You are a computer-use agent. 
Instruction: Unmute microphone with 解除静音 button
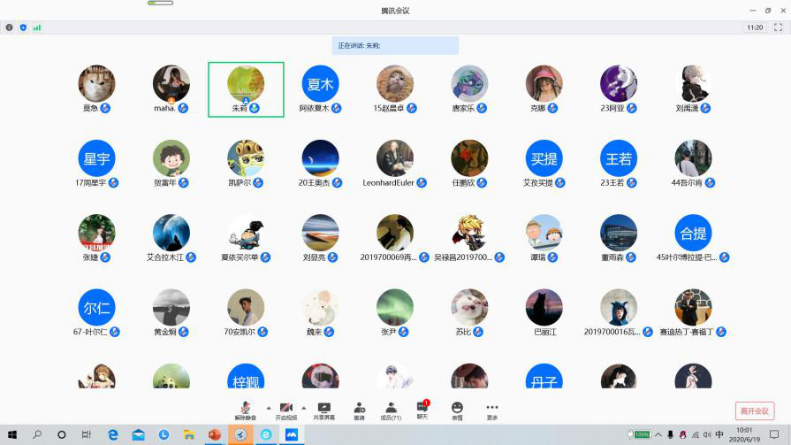click(x=245, y=410)
